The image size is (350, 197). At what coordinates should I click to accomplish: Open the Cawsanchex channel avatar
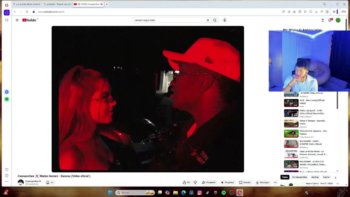coord(21,182)
